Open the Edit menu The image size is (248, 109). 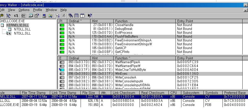coord(2,10)
